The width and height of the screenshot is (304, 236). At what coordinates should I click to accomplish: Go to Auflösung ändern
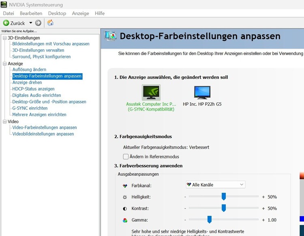[x=29, y=70]
